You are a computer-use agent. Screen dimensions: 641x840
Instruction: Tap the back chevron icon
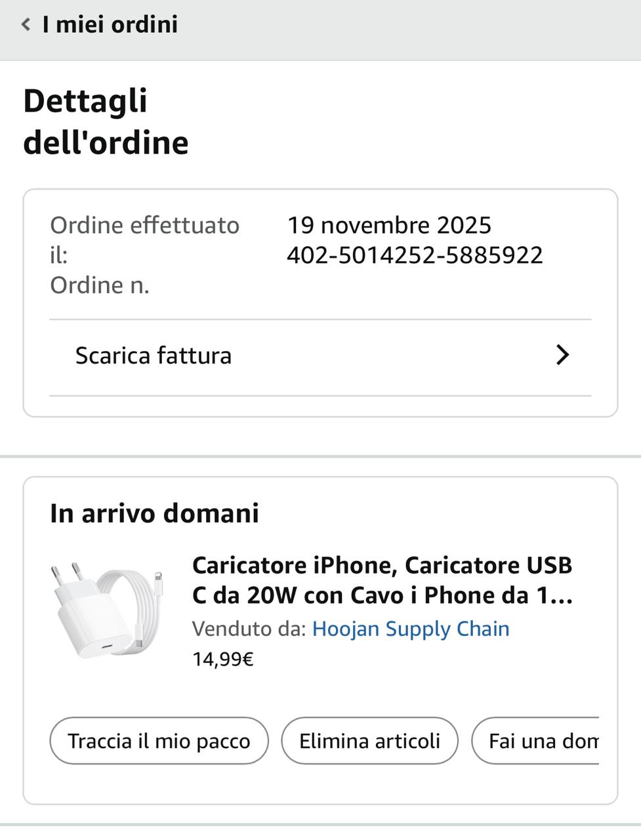(26, 25)
